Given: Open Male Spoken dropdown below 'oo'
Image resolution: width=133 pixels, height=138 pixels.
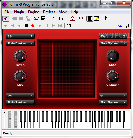Looking at the screenshot, I should 20,103.
